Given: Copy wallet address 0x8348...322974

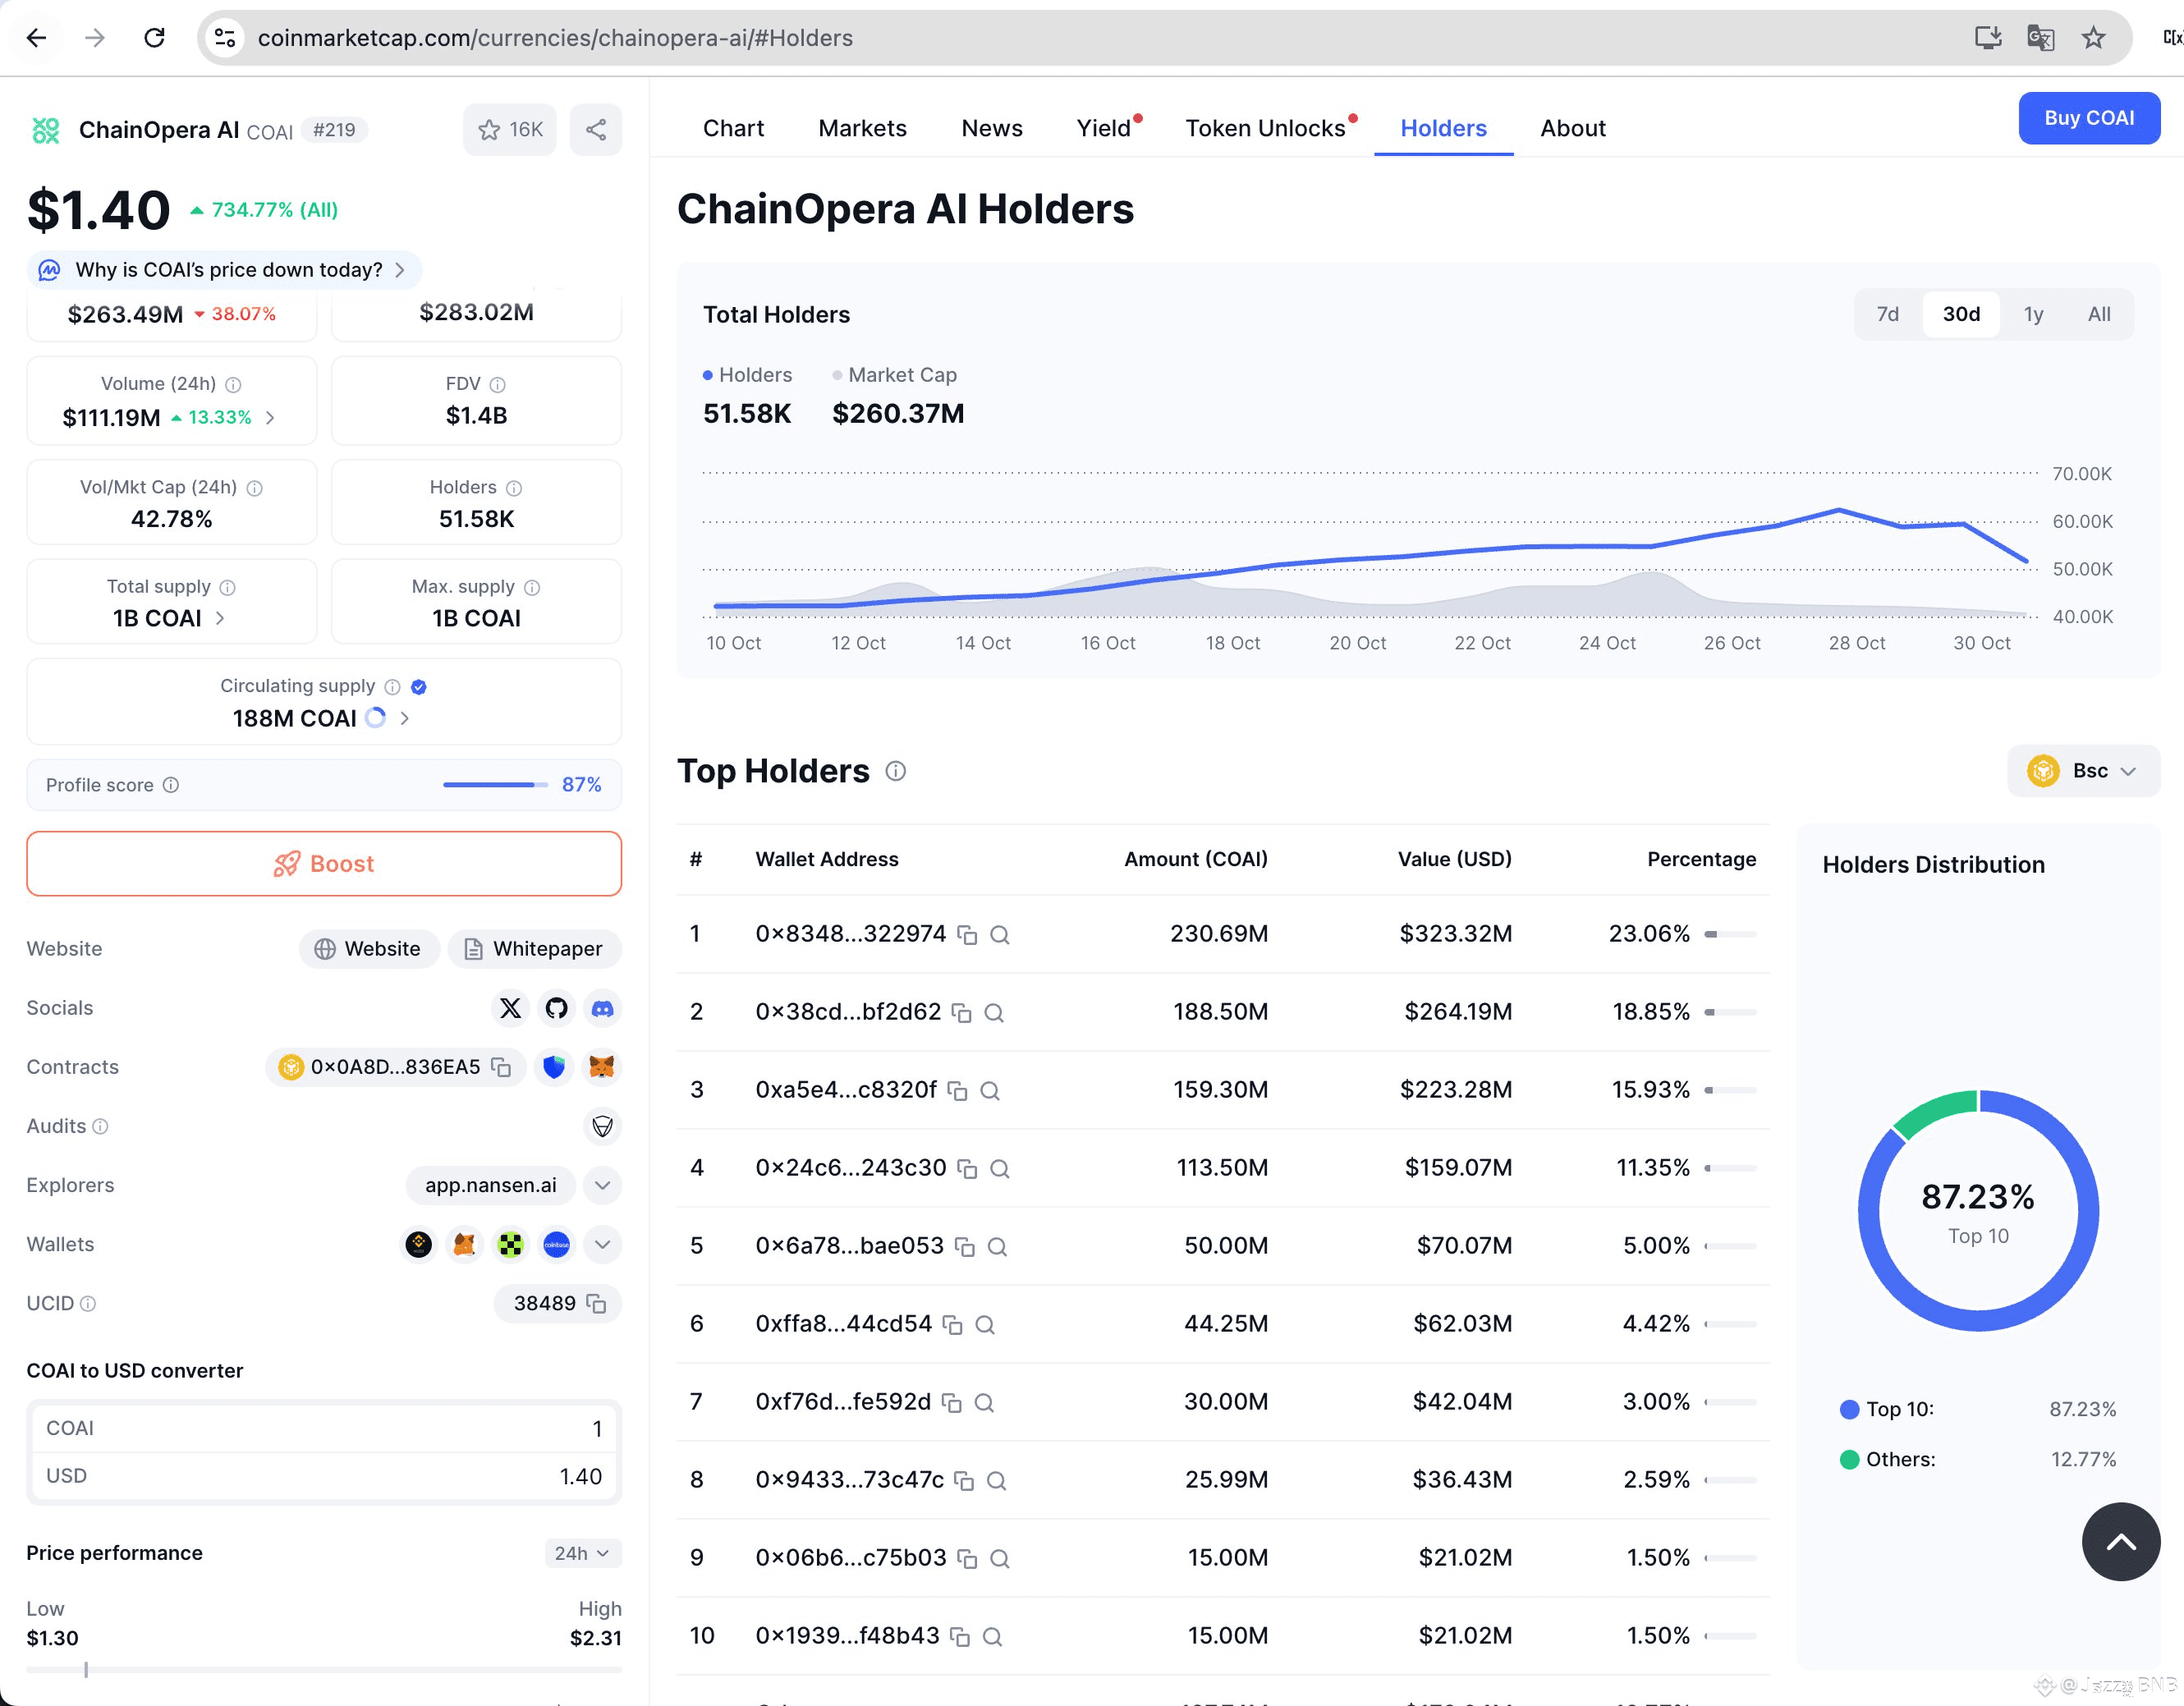Looking at the screenshot, I should point(967,935).
